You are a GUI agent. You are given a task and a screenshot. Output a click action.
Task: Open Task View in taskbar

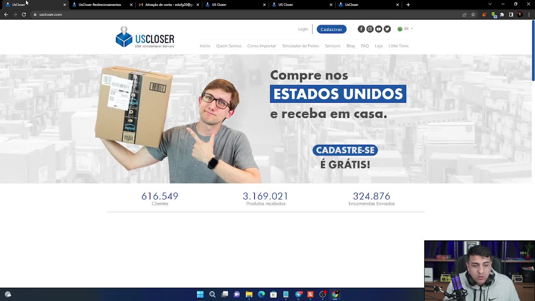224,294
